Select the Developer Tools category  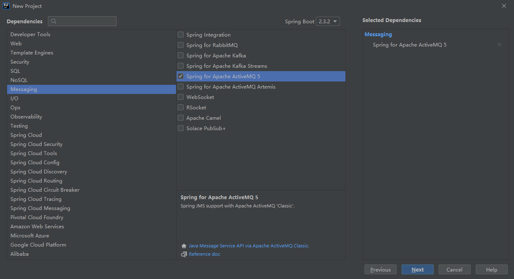30,35
